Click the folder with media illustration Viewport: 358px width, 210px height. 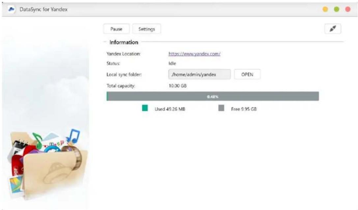pyautogui.click(x=47, y=164)
